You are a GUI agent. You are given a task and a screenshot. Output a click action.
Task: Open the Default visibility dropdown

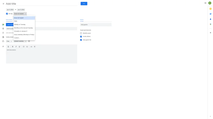pyautogui.click(x=20, y=41)
